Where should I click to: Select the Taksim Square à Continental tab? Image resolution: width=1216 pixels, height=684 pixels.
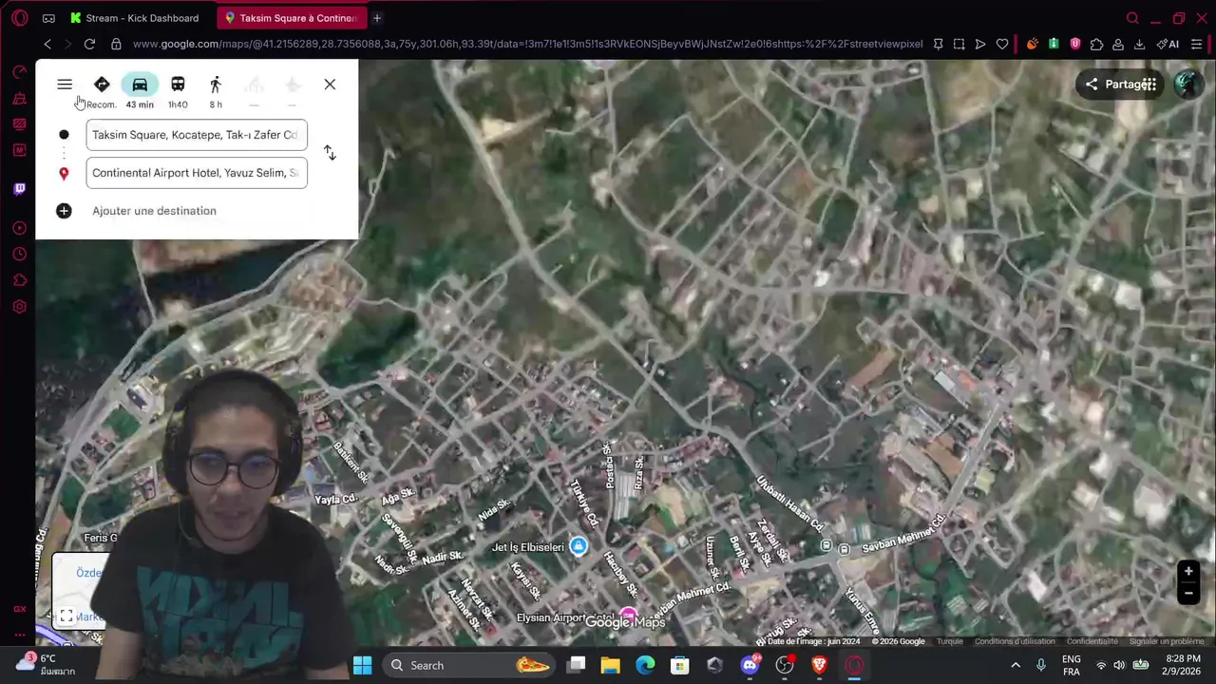(x=291, y=18)
